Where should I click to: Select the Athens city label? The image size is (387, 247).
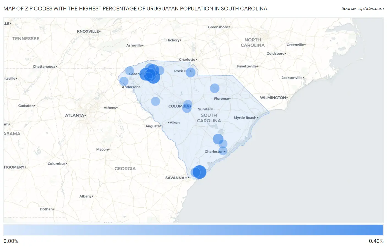pos(110,108)
